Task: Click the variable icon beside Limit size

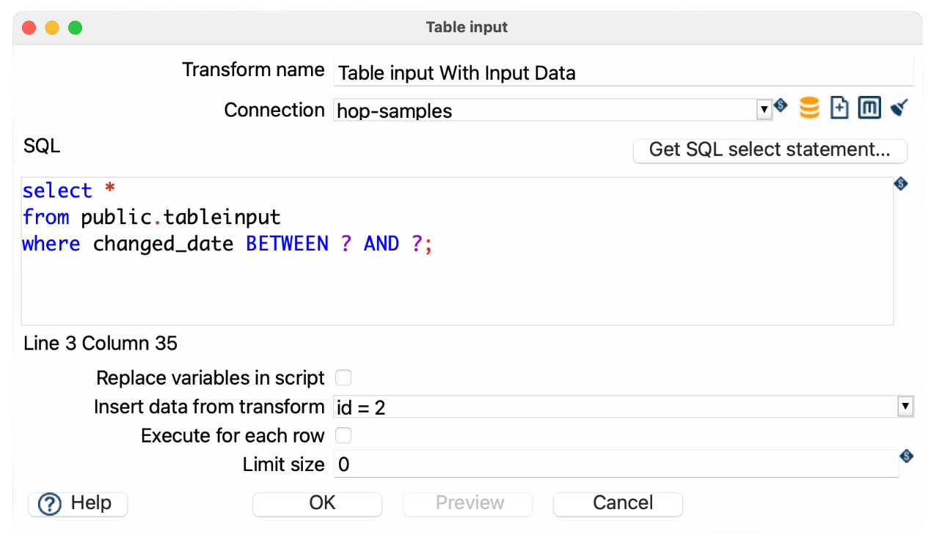Action: pyautogui.click(x=906, y=456)
